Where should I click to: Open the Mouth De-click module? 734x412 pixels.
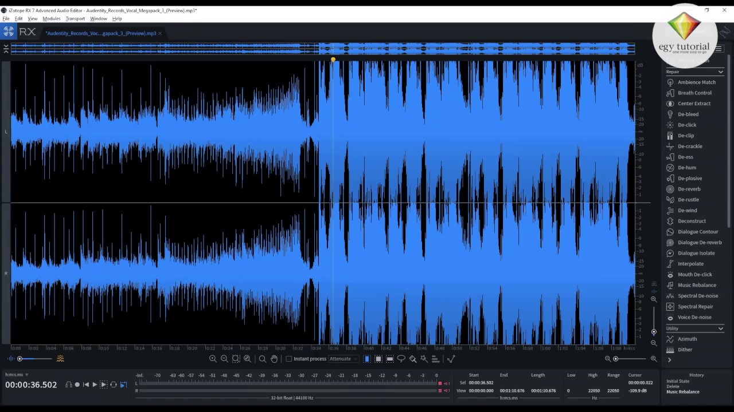tap(689, 275)
